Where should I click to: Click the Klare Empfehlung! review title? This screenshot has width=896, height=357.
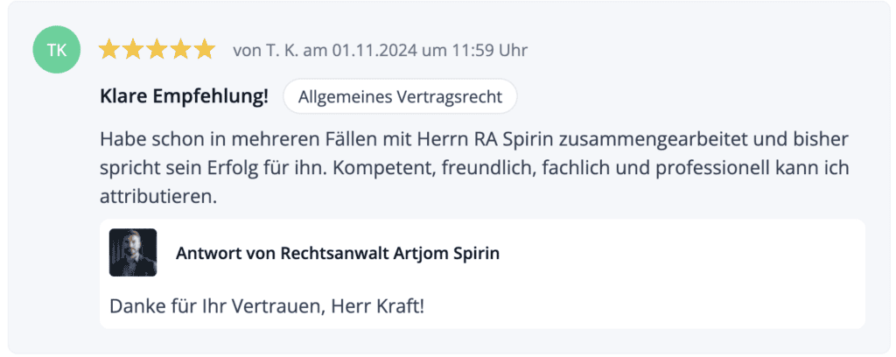coord(184,96)
